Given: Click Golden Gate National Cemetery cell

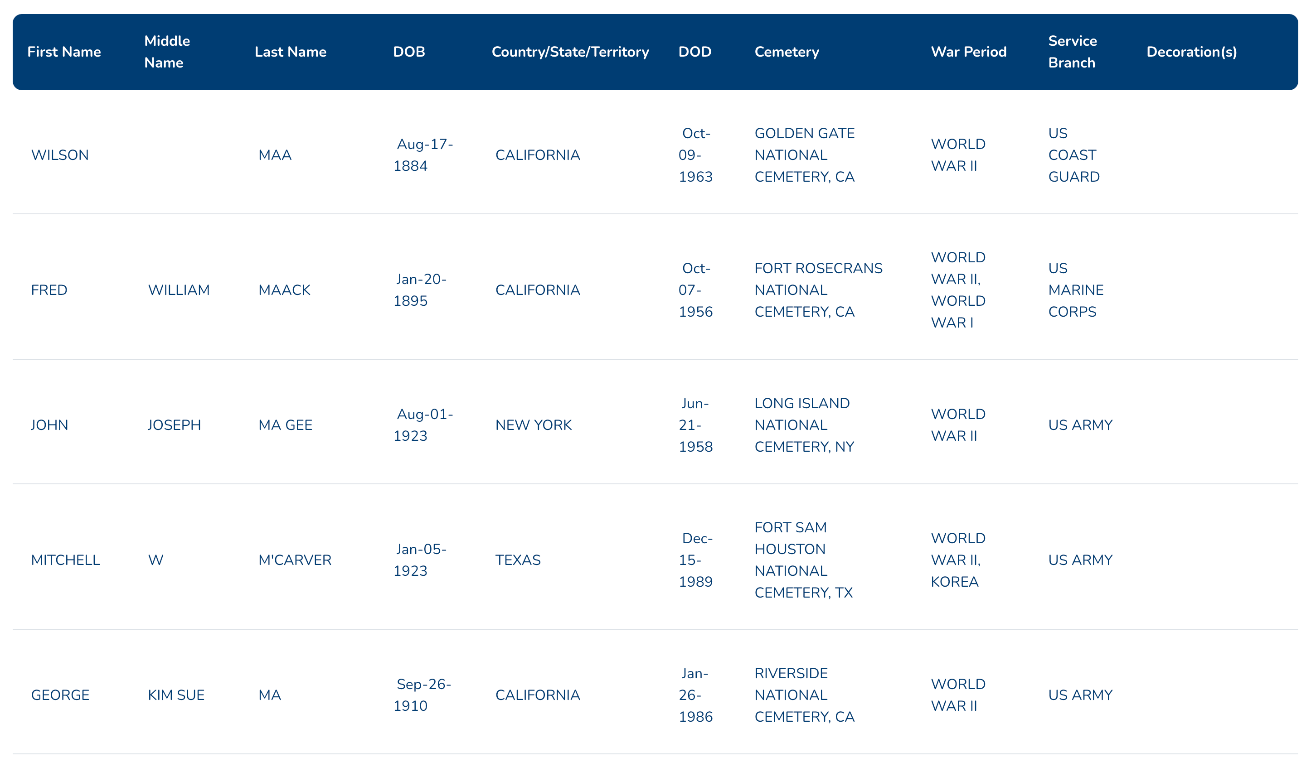Looking at the screenshot, I should [x=805, y=155].
